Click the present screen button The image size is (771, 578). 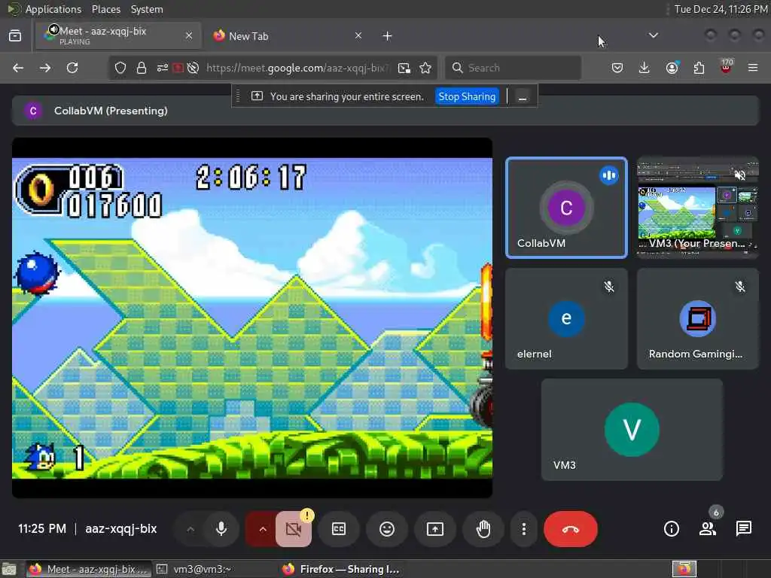pos(435,529)
